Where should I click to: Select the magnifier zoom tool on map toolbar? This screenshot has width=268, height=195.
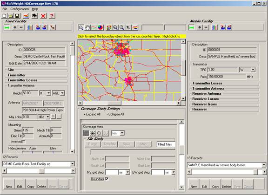[81, 27]
